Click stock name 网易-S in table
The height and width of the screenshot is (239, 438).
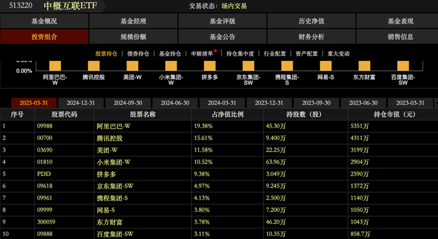point(105,210)
